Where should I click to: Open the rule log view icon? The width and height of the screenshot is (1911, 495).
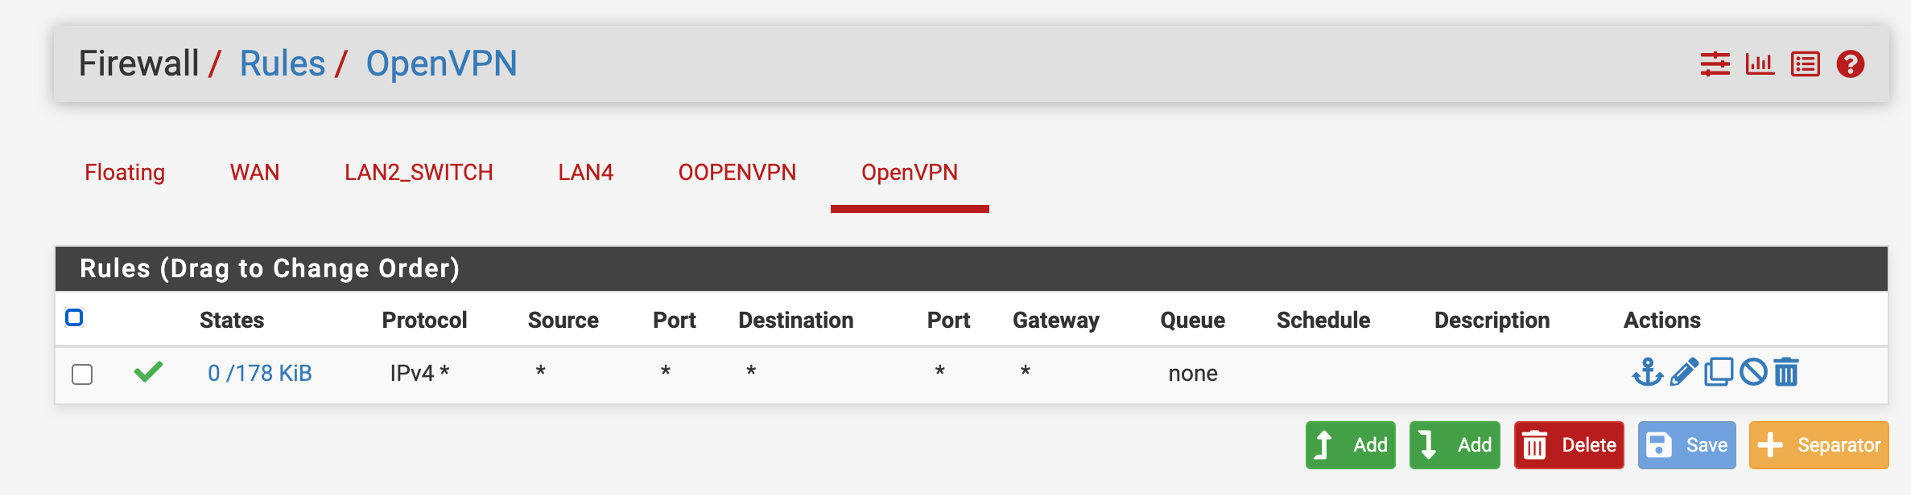tap(1806, 63)
